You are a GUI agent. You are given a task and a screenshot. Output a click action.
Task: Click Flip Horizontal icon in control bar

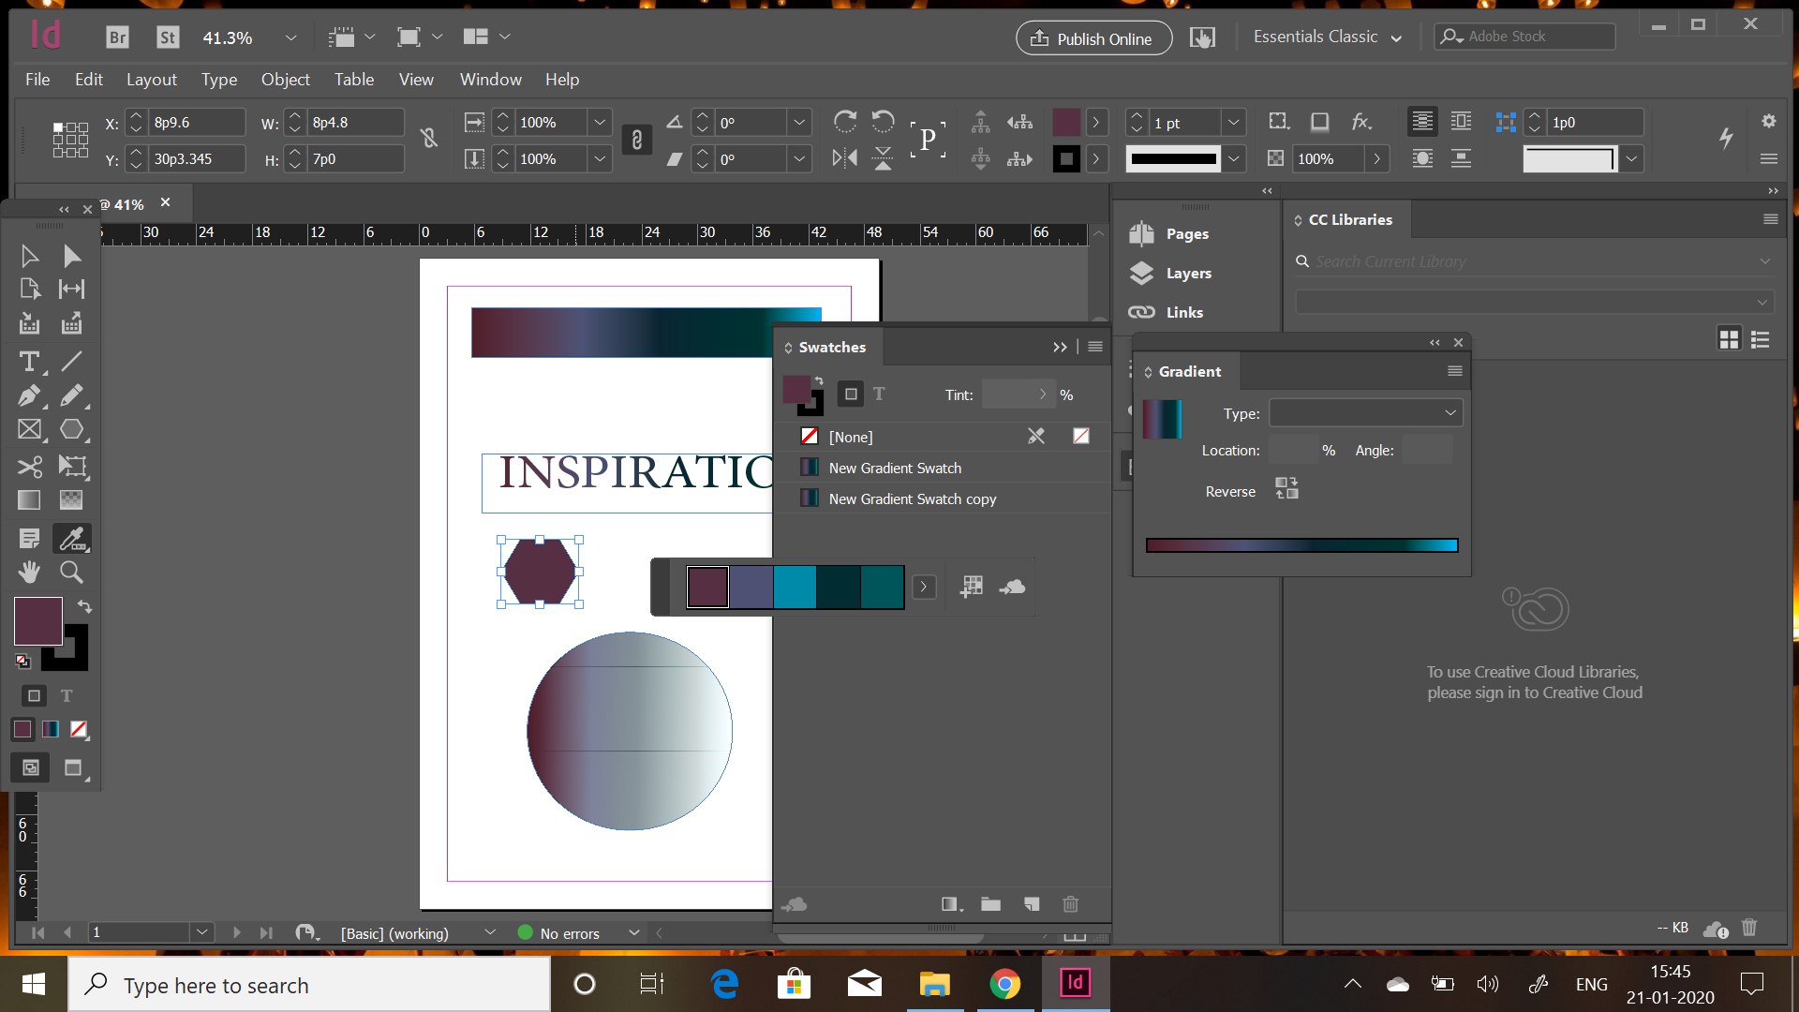pyautogui.click(x=844, y=159)
